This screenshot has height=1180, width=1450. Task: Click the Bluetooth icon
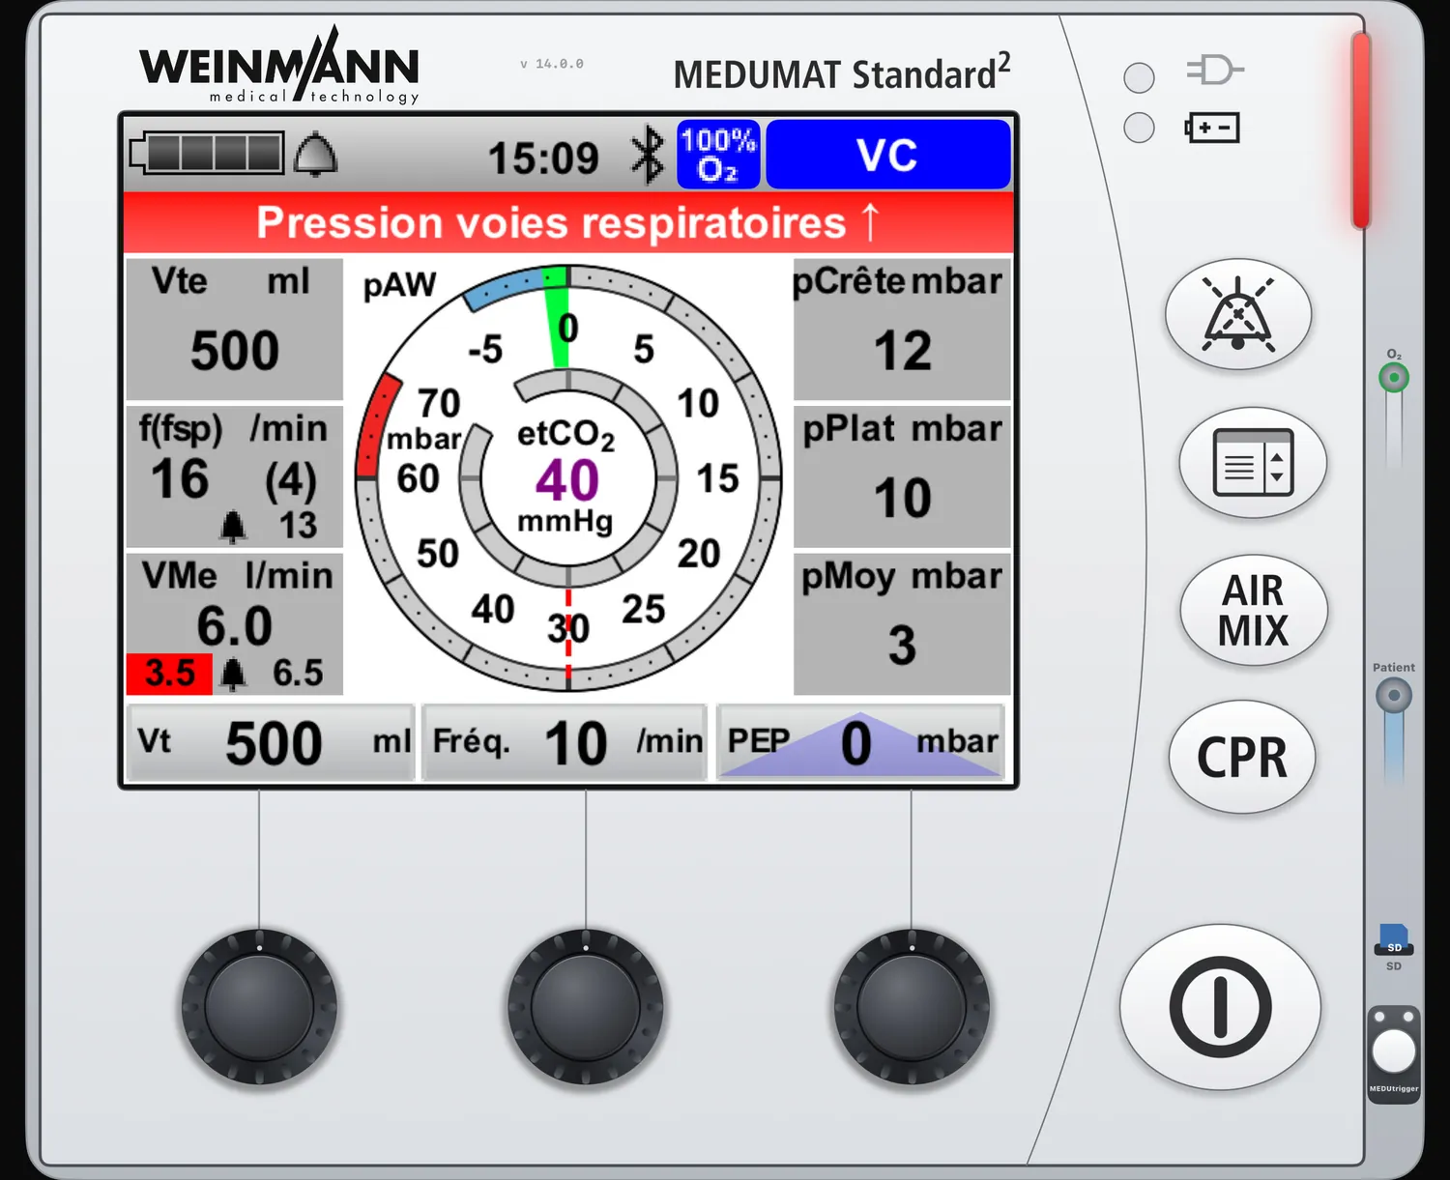coord(647,155)
